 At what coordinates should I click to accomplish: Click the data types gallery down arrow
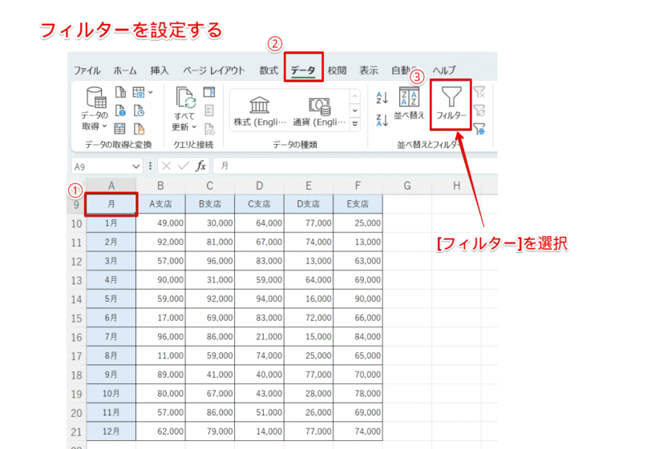pos(354,110)
